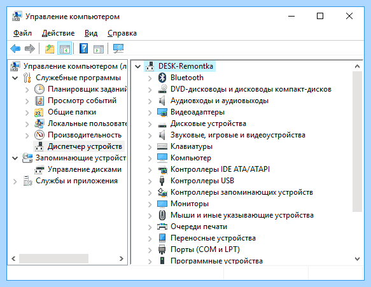Open the Справка menu
Image resolution: width=371 pixels, height=287 pixels.
point(122,33)
